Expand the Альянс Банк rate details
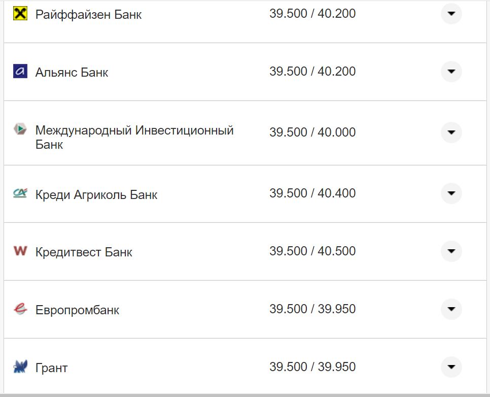 tap(451, 72)
